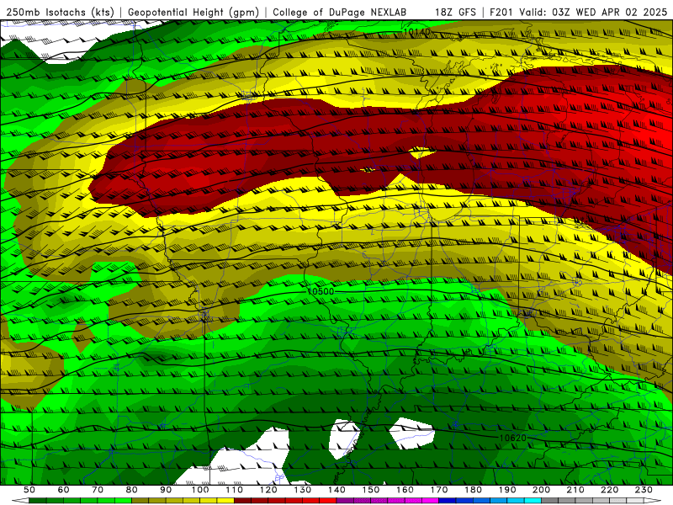Click the 'College of DuPage NEXLAB' label
673x505 pixels.
pos(340,12)
